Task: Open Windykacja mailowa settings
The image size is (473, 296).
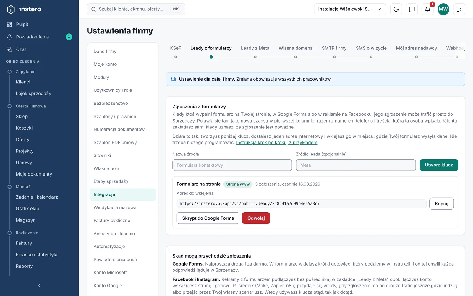Action: pyautogui.click(x=123, y=207)
